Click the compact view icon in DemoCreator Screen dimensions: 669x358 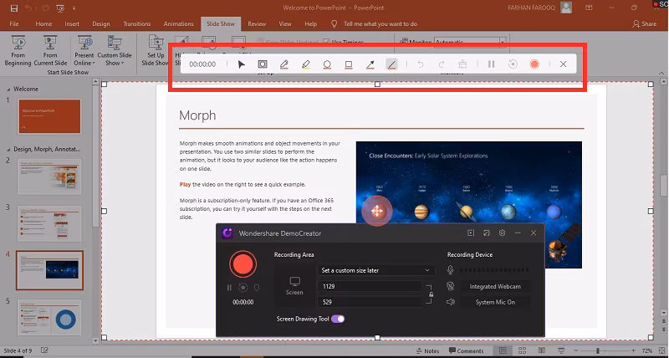(x=486, y=233)
